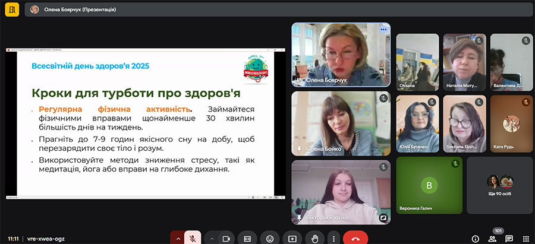
Task: Select Svetlana Eksh's video tile
Action: click(x=465, y=123)
